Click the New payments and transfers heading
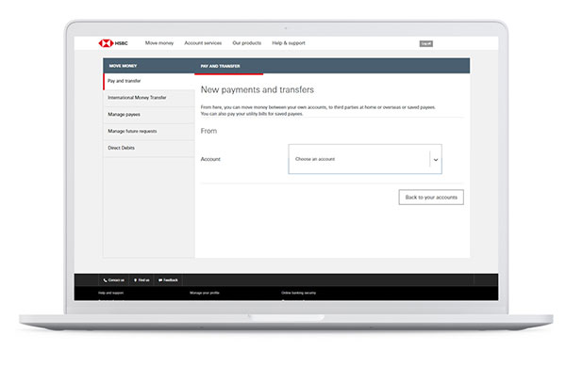Image resolution: width=566 pixels, height=366 pixels. tap(257, 89)
